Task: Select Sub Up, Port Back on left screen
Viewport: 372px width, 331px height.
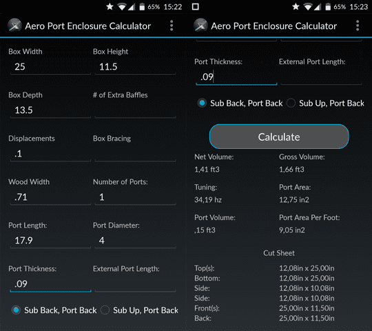Action: click(x=139, y=310)
